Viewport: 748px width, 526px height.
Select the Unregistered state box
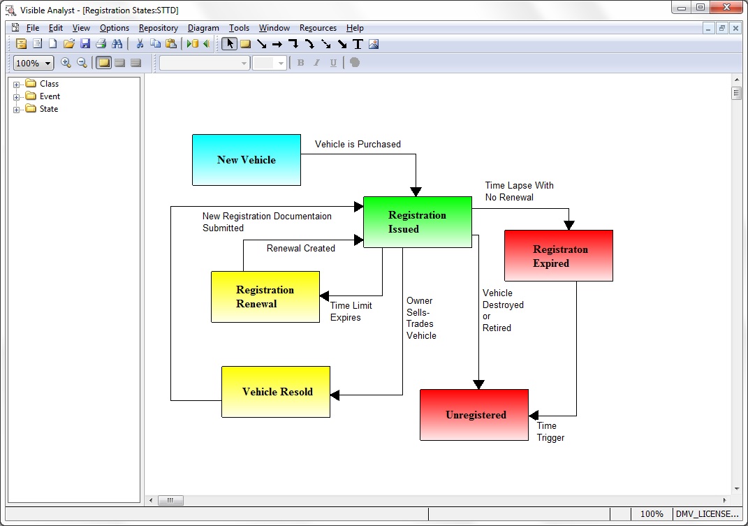click(x=474, y=415)
